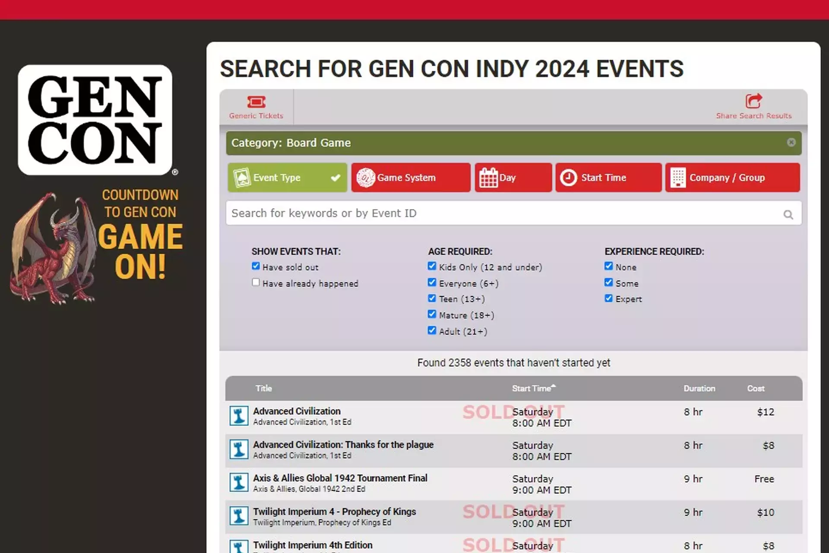Image resolution: width=829 pixels, height=553 pixels.
Task: Click the Generic Tickets icon
Action: click(256, 102)
